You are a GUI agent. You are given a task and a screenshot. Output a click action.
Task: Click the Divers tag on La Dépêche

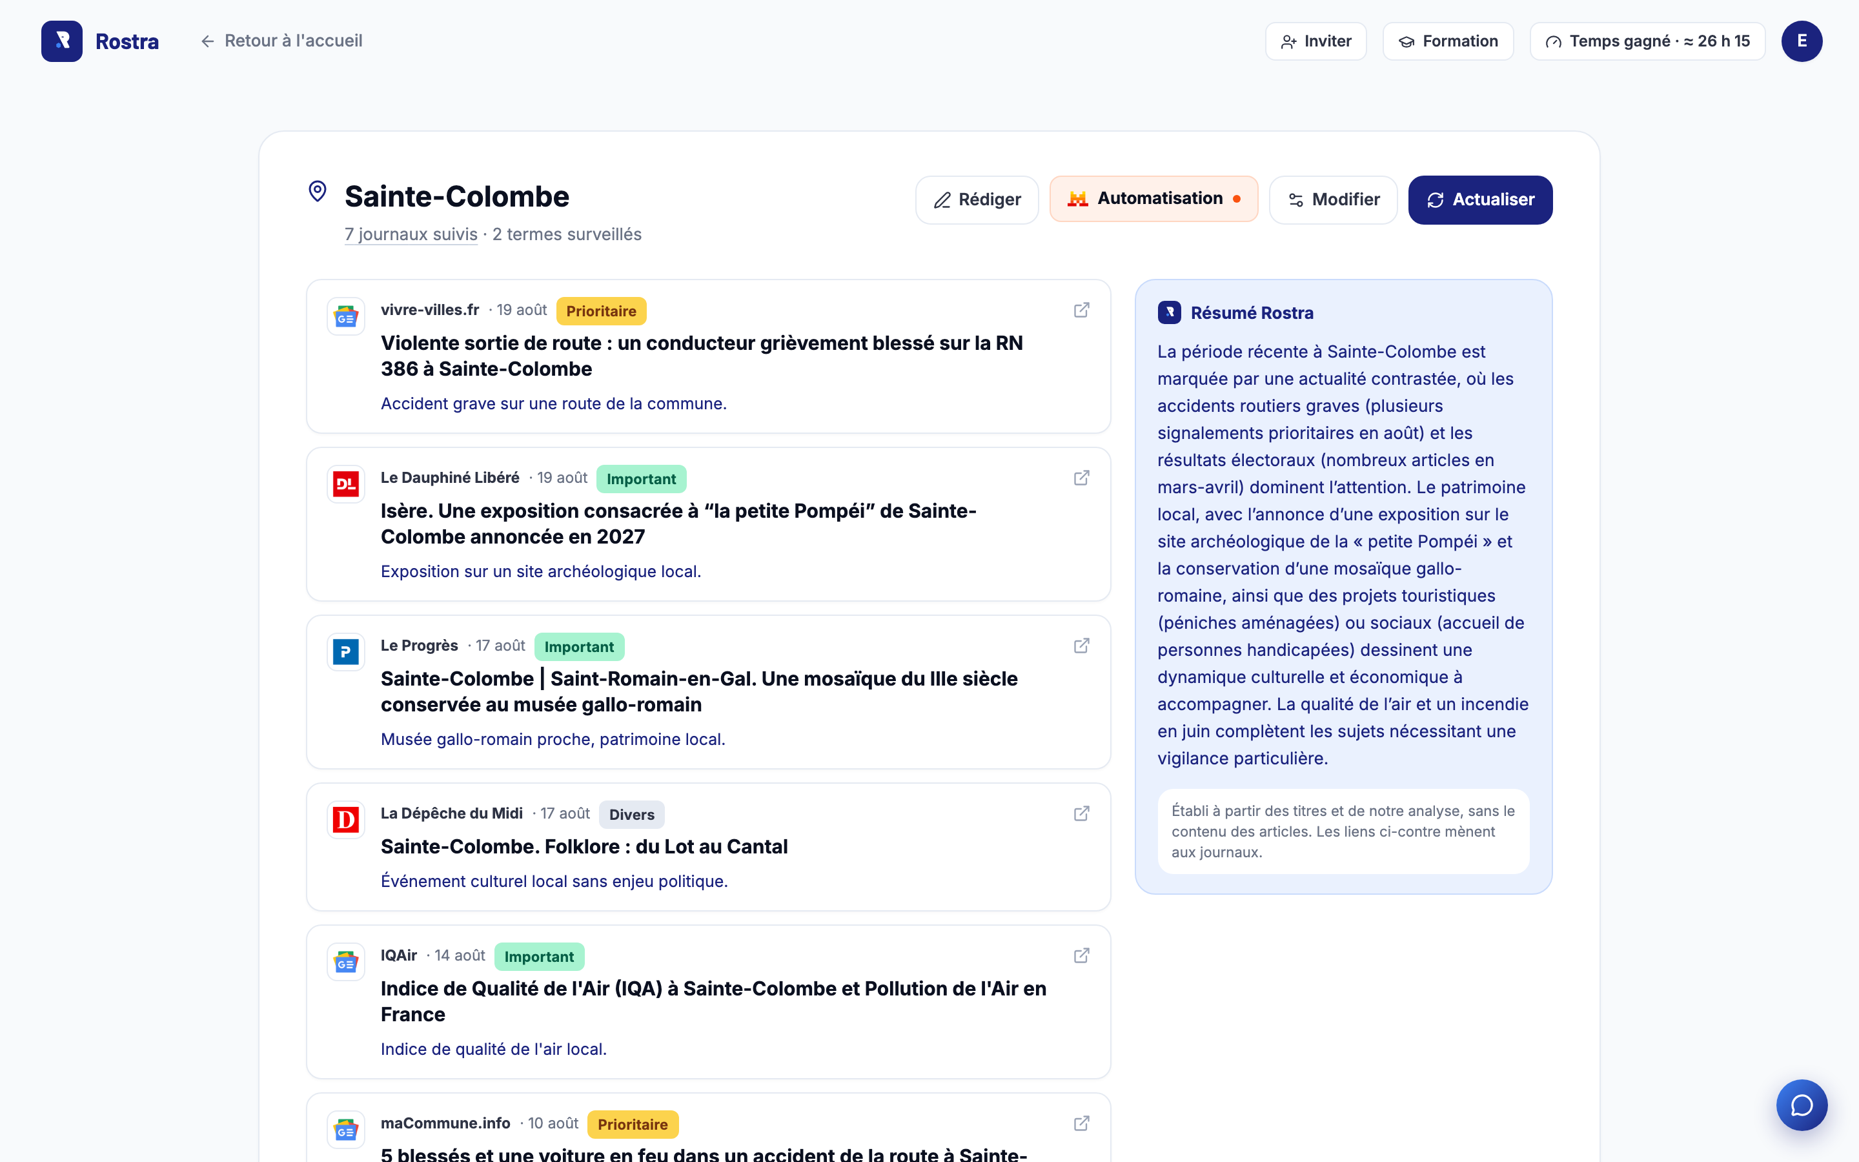coord(631,815)
